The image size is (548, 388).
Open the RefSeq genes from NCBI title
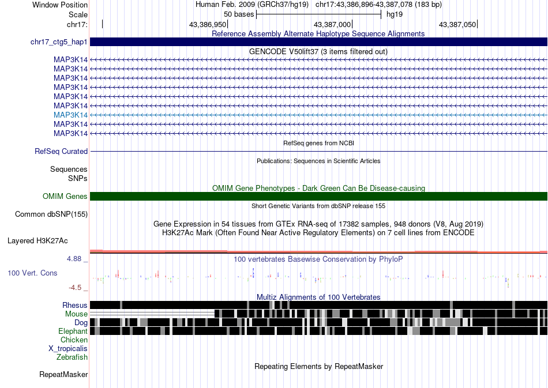pyautogui.click(x=319, y=143)
